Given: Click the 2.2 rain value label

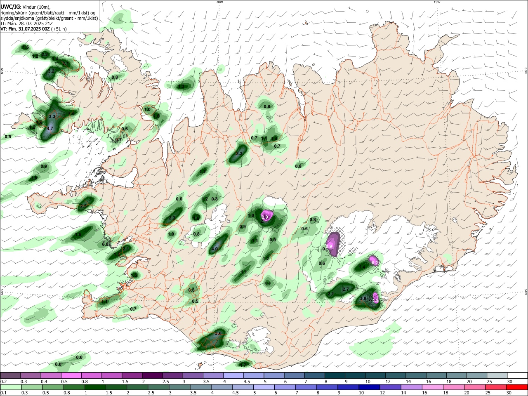Looking at the screenshot, I should [x=45, y=54].
